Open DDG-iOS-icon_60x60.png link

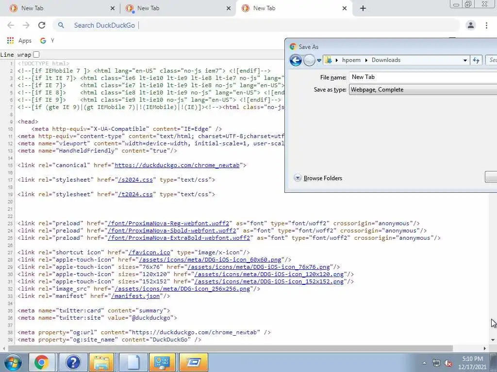pos(210,260)
